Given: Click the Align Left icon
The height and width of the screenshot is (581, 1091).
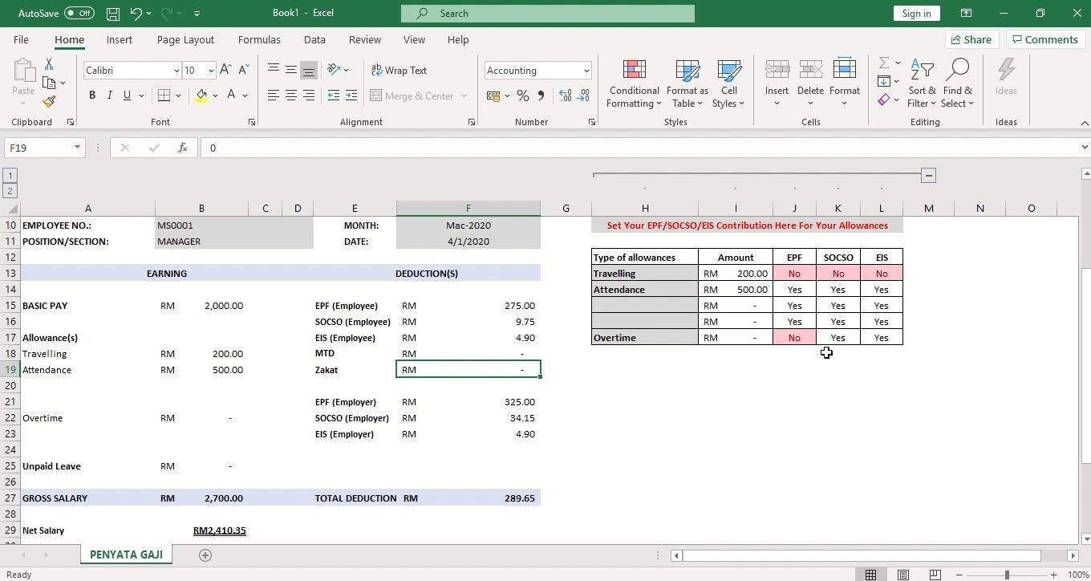Looking at the screenshot, I should coord(274,95).
